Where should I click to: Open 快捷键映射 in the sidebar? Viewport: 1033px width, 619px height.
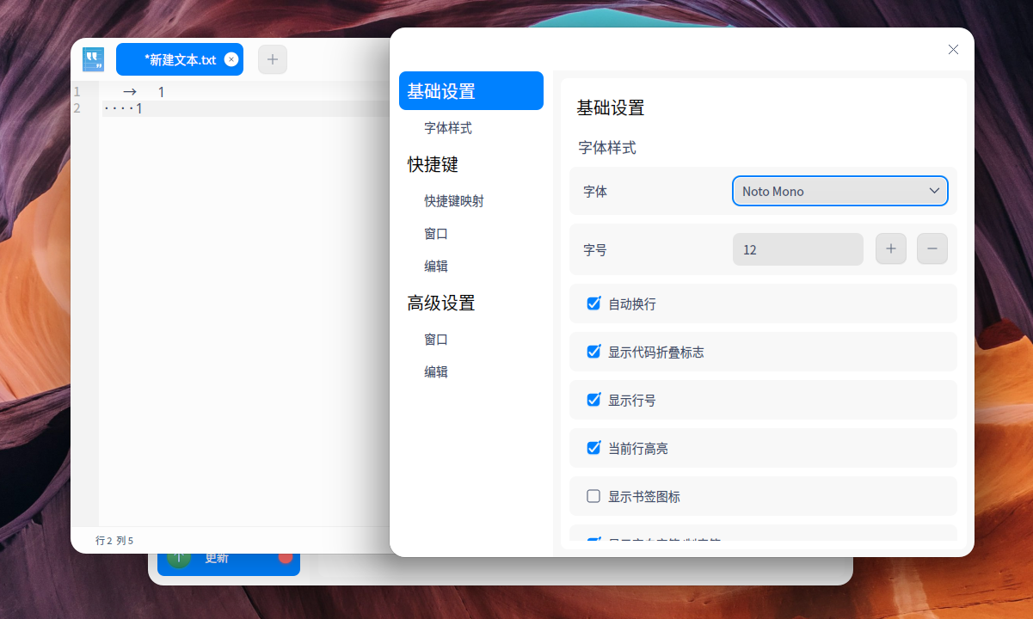pyautogui.click(x=454, y=201)
